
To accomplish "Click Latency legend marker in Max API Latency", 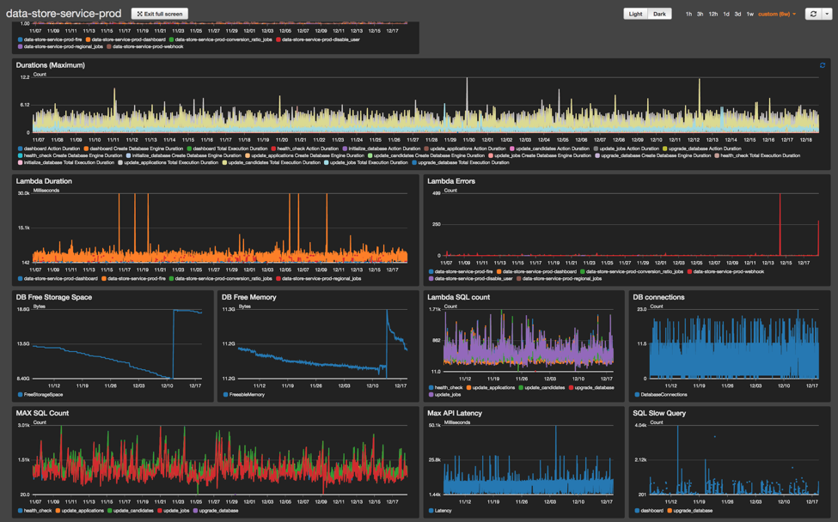I will (x=431, y=511).
